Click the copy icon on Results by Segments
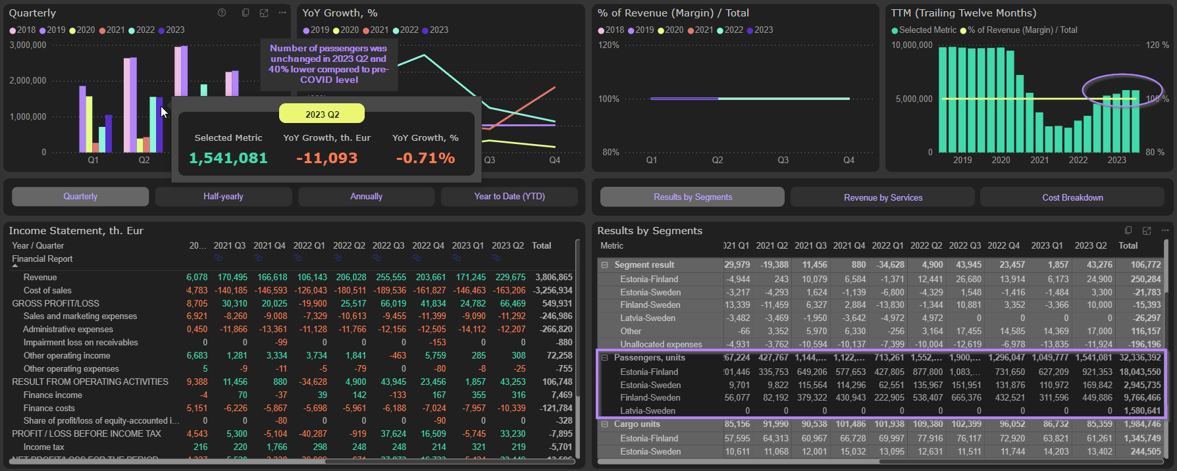The image size is (1177, 471). click(1128, 230)
